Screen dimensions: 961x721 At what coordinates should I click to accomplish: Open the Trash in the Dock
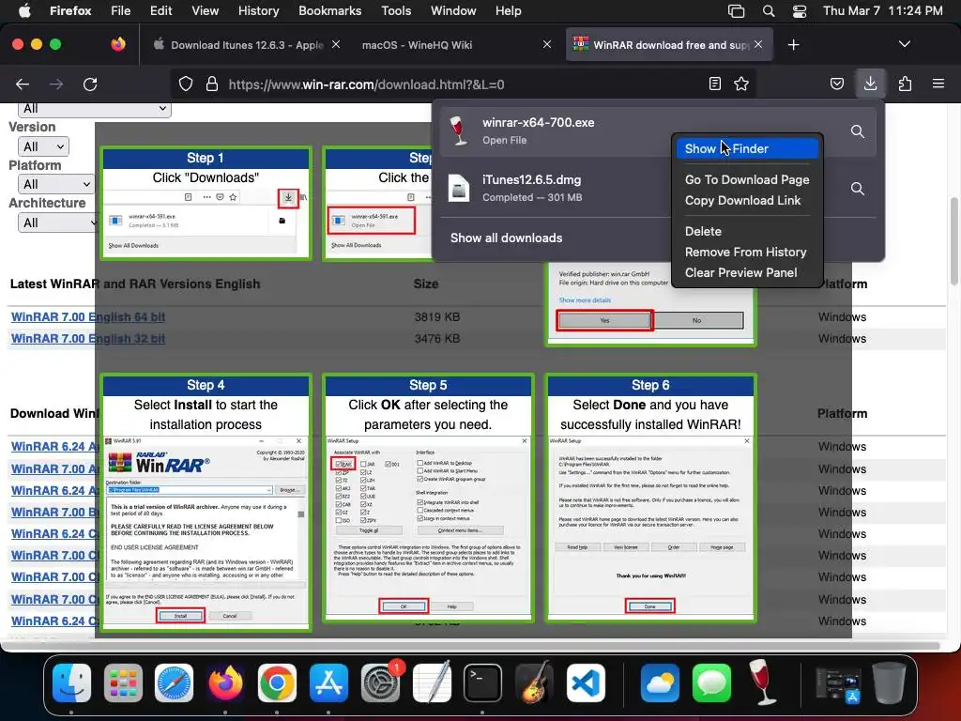(889, 683)
